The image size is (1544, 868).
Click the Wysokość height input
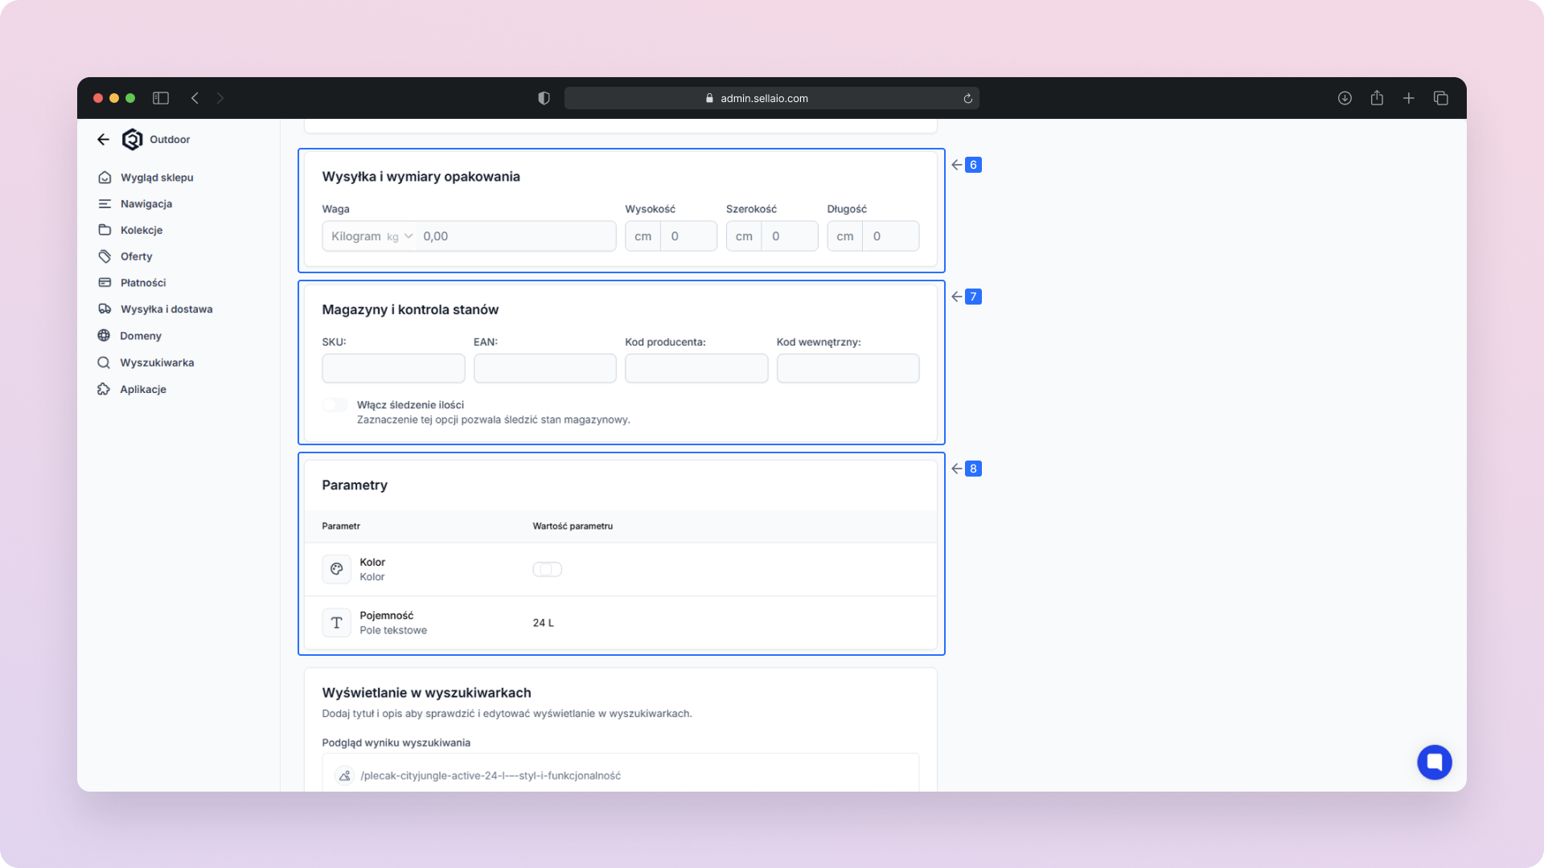(688, 236)
